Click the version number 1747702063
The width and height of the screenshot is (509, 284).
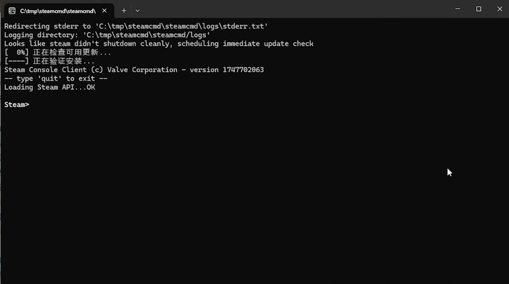click(x=243, y=70)
